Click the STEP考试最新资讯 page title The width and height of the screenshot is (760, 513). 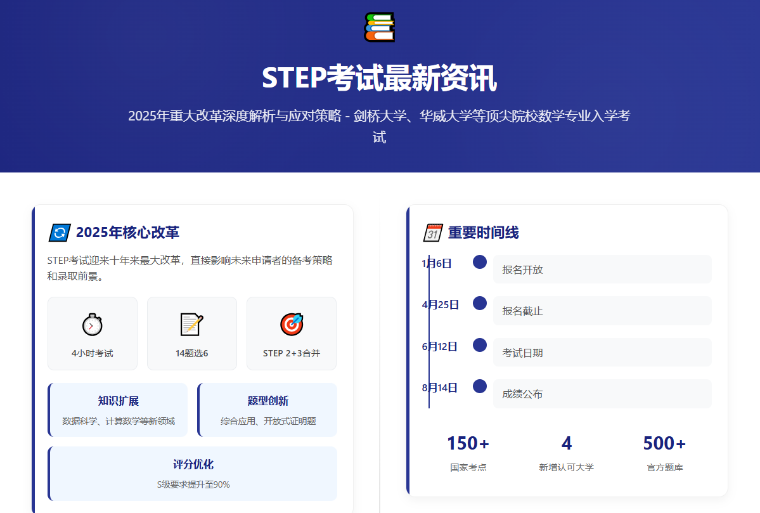coord(379,79)
